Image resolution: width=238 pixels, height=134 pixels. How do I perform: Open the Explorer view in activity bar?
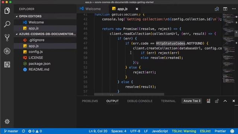[x=7, y=11]
